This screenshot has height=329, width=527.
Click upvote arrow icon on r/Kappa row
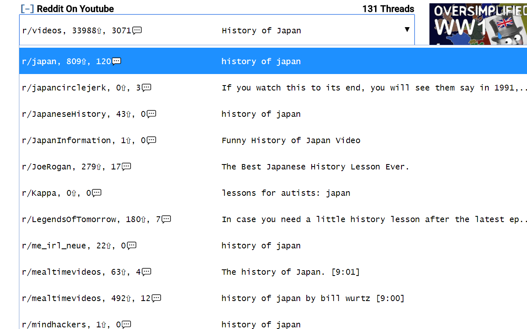[74, 193]
